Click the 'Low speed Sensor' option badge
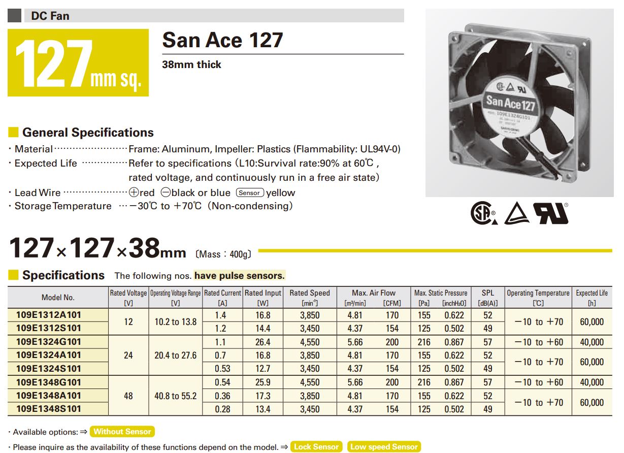624x453 pixels. 384,447
